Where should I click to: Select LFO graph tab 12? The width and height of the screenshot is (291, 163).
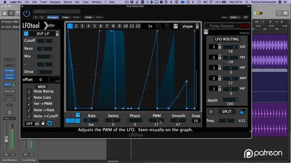pyautogui.click(x=138, y=26)
